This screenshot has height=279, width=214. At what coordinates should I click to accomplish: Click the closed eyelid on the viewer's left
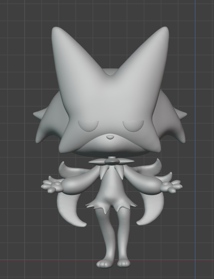click(88, 126)
